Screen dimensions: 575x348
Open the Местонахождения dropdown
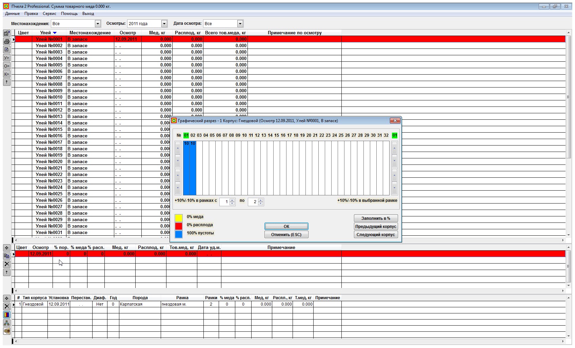tap(98, 24)
